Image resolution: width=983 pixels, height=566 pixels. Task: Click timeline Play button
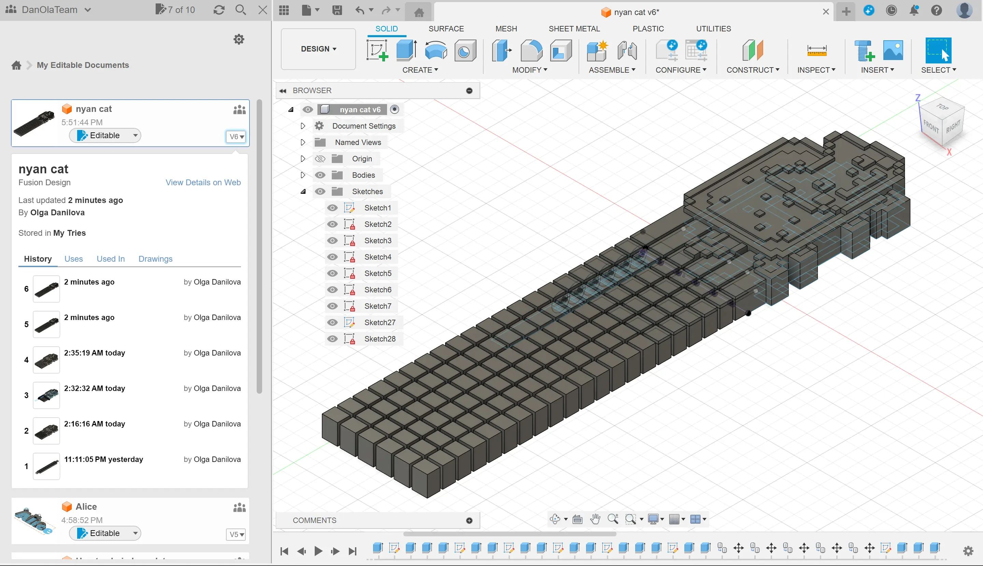click(x=318, y=551)
